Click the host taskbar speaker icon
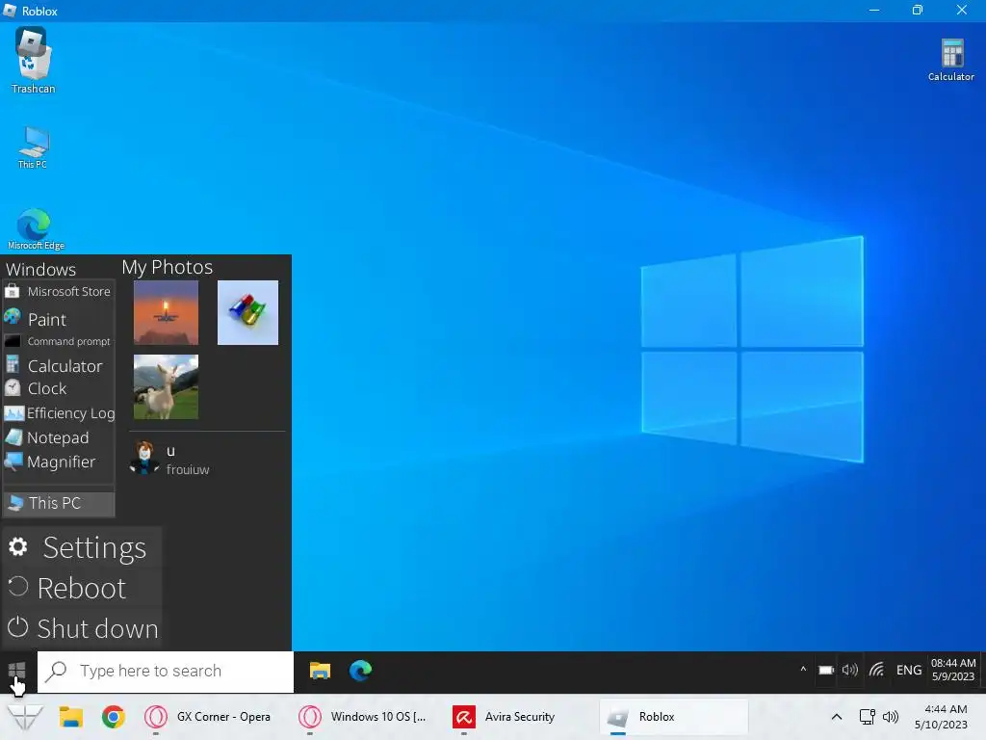The height and width of the screenshot is (740, 986). pyautogui.click(x=891, y=717)
